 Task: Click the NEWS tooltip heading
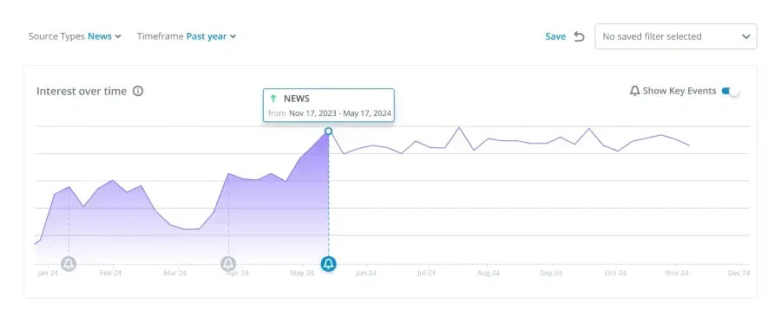297,99
